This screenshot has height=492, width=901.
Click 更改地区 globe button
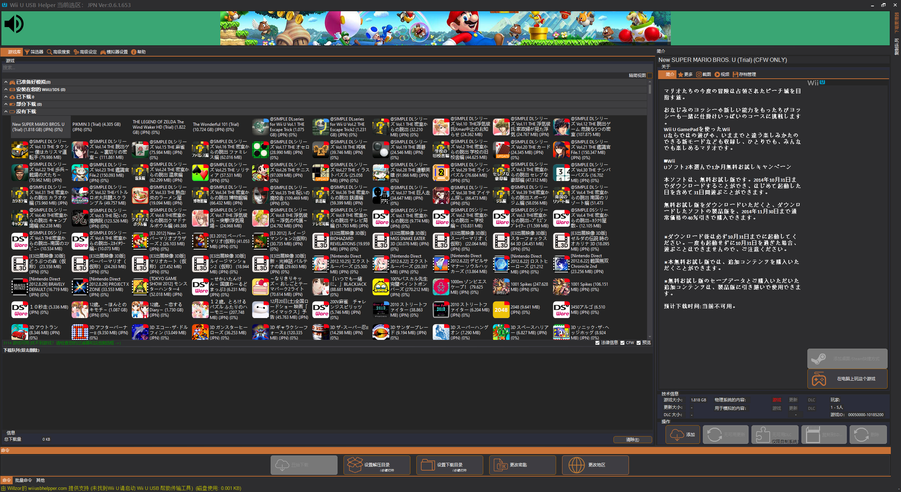595,465
